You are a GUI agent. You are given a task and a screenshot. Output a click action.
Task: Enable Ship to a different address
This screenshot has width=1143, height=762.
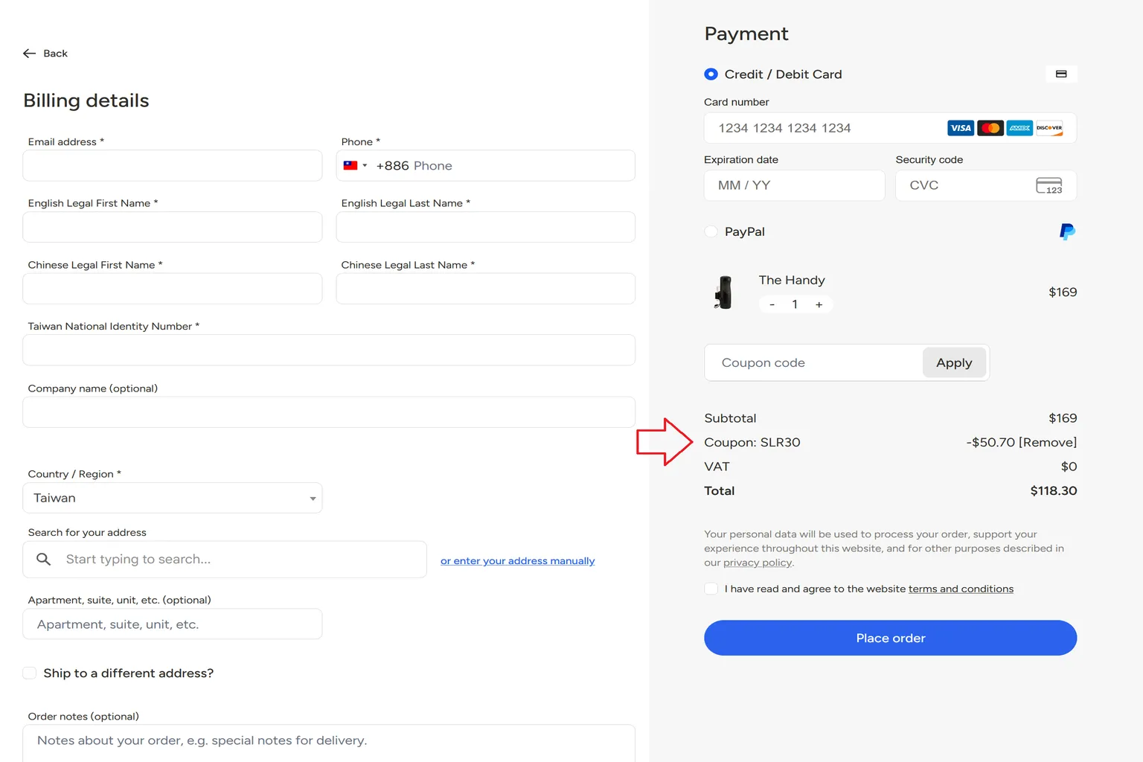[30, 673]
